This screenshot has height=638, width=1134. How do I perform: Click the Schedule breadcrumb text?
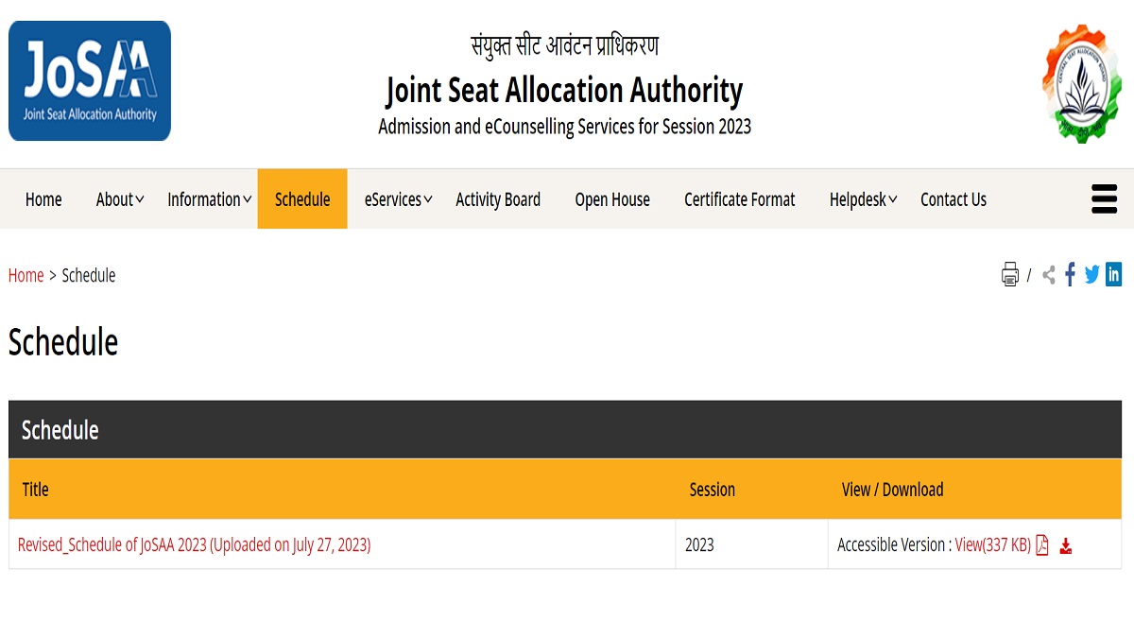click(89, 275)
